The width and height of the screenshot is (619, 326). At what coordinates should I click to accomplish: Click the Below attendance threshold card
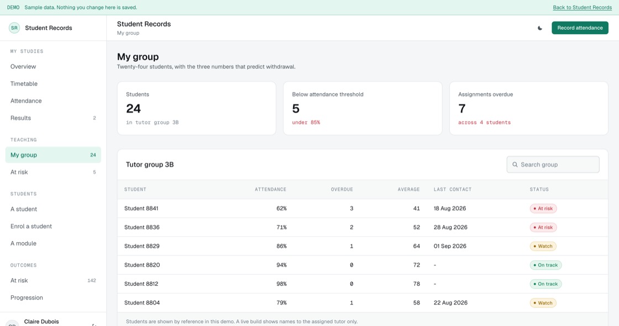[x=363, y=109]
